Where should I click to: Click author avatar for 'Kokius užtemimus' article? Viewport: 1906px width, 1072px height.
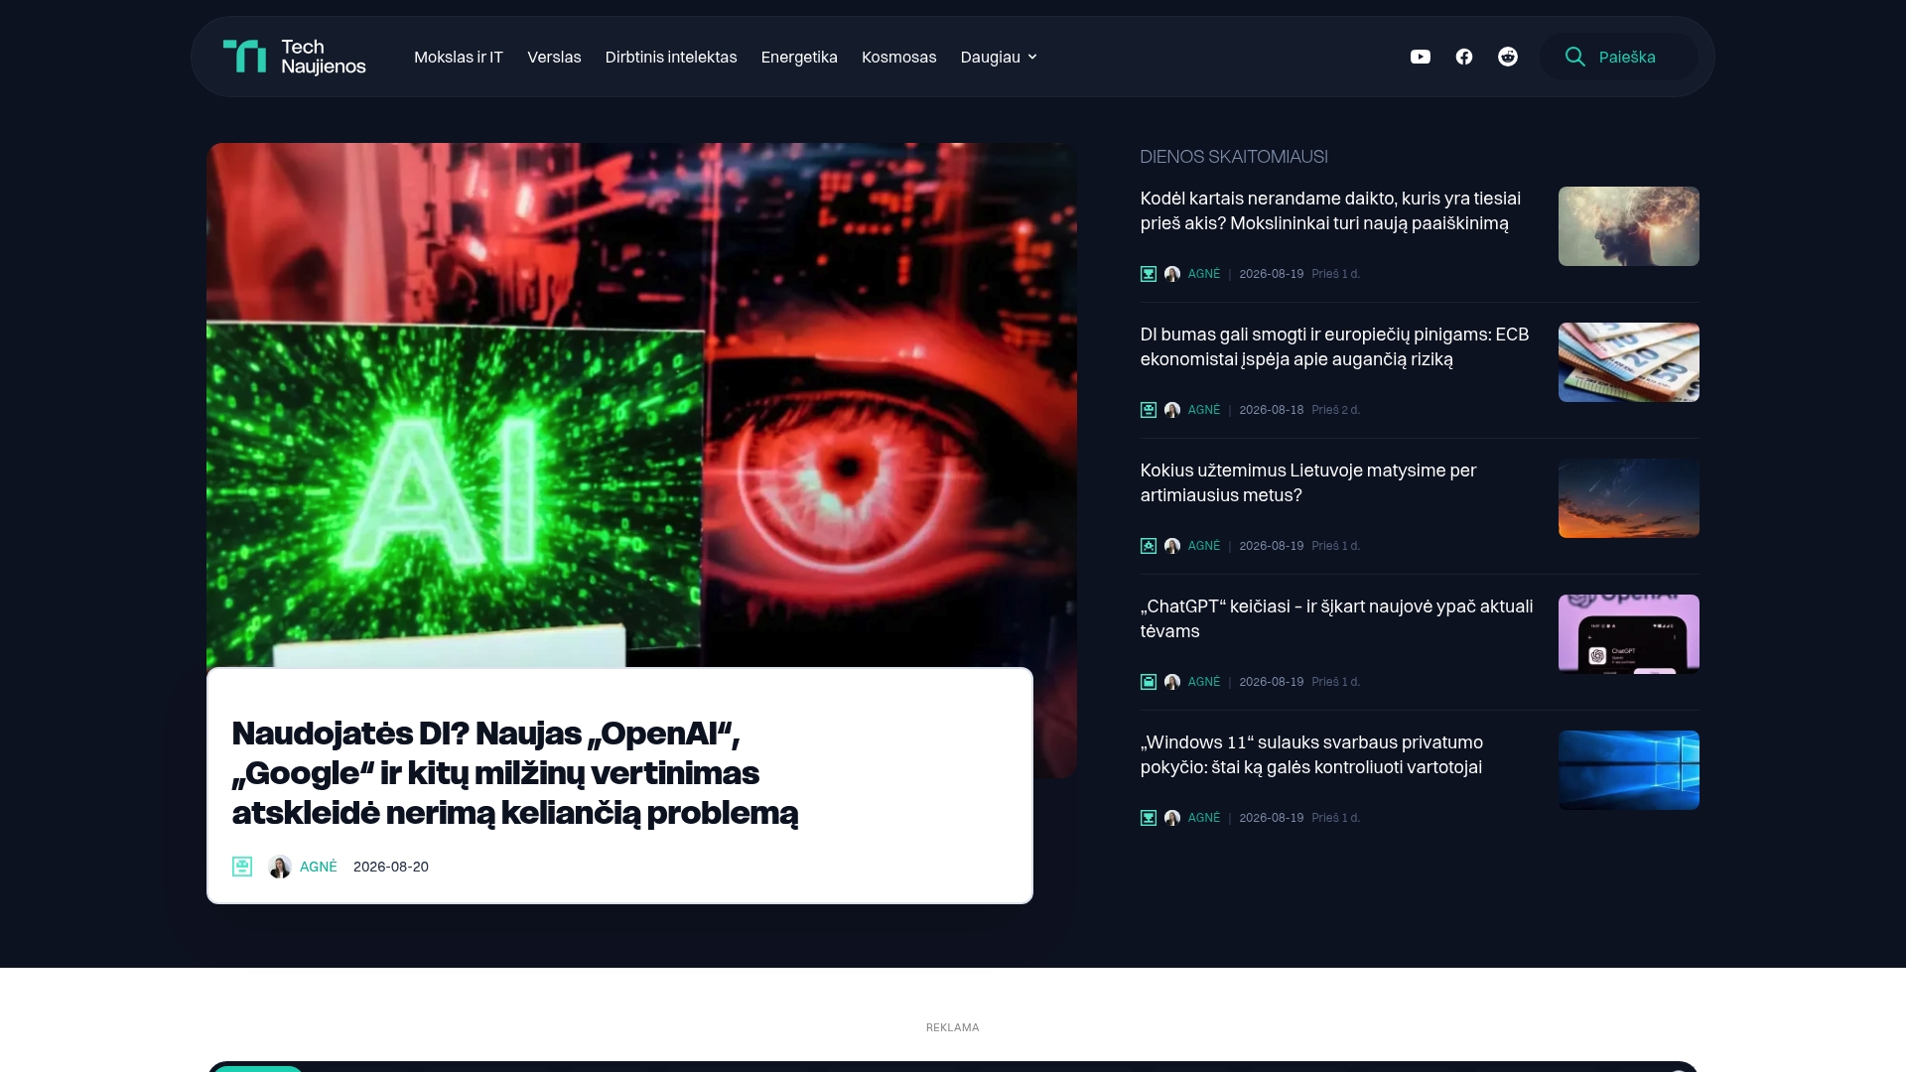coord(1172,546)
